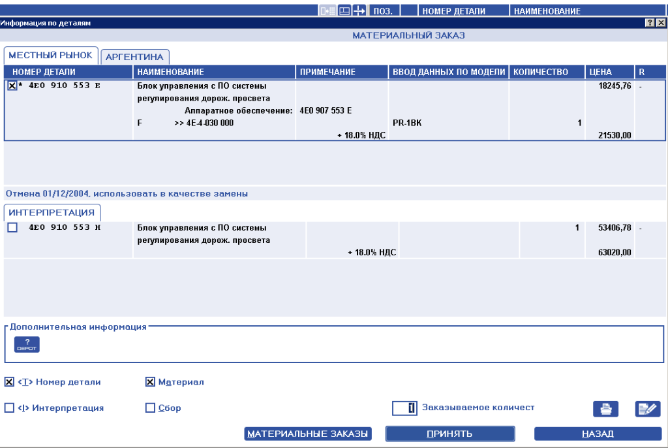Uncheck part 4E0 910 553 E checkbox
This screenshot has height=448, width=668.
coord(12,86)
